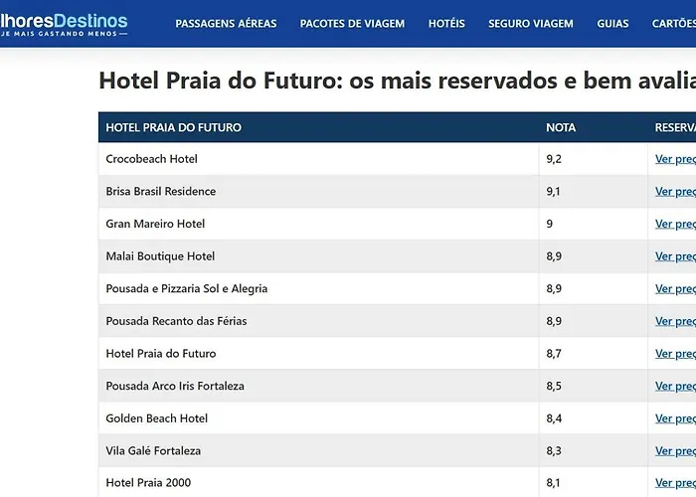Image resolution: width=696 pixels, height=497 pixels.
Task: Click Ver preço for Vila Galé Fortaleza
Action: (x=675, y=451)
